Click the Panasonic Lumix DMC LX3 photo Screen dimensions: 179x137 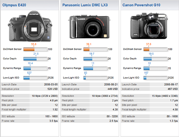point(89,27)
